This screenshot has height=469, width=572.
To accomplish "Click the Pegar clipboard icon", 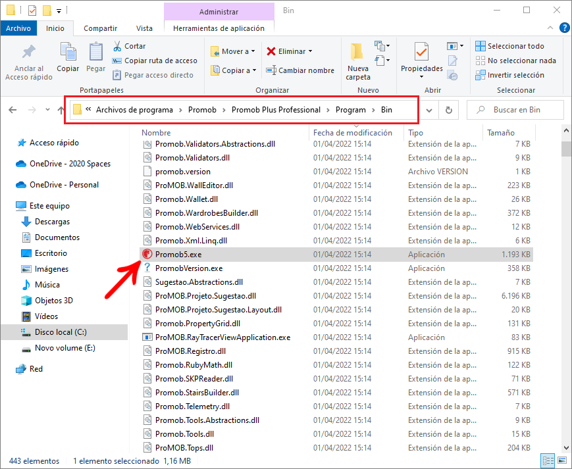I will pos(95,52).
